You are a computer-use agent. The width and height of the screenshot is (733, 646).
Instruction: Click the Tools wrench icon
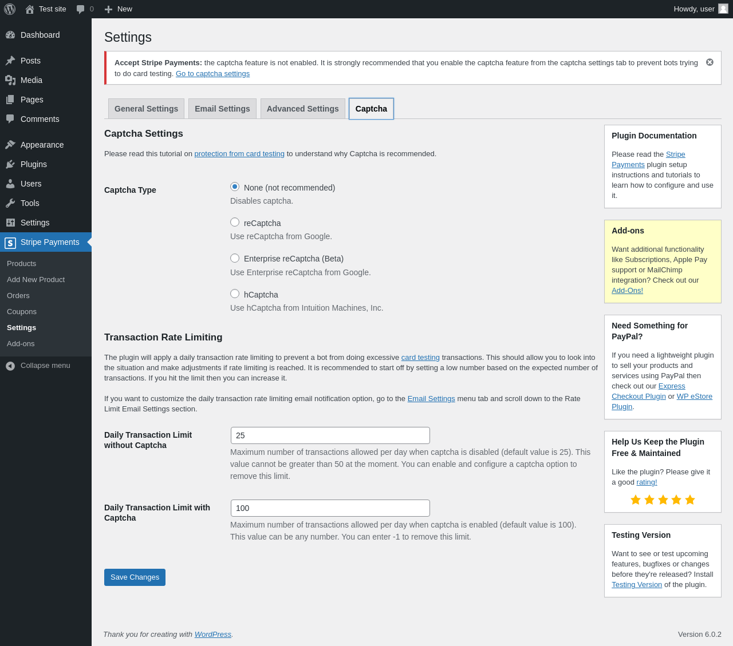pyautogui.click(x=10, y=203)
